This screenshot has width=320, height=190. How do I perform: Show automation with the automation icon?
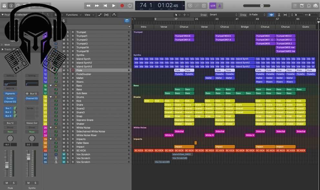(x=100, y=14)
